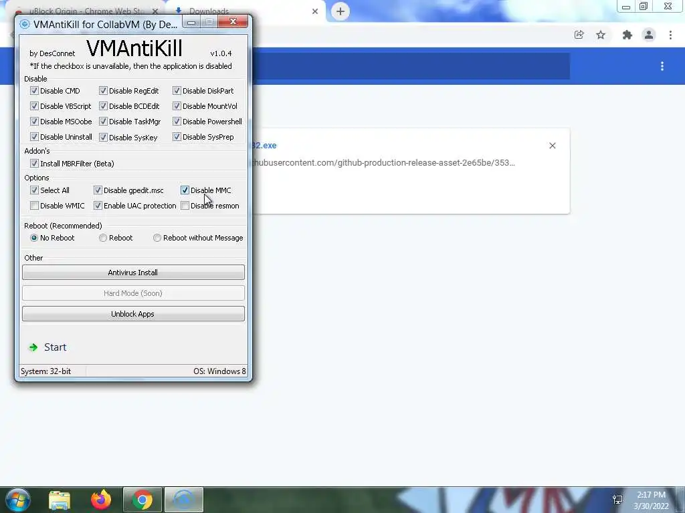Close the VMAntiKill window
Screen dimensions: 685x513
233,21
